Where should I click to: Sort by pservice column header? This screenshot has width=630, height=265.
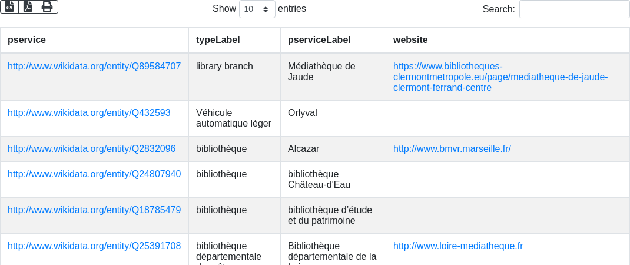26,40
